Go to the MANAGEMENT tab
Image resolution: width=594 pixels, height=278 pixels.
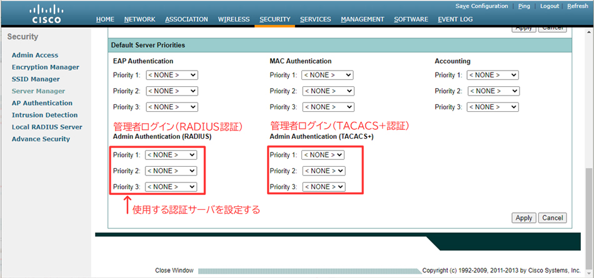pos(363,19)
